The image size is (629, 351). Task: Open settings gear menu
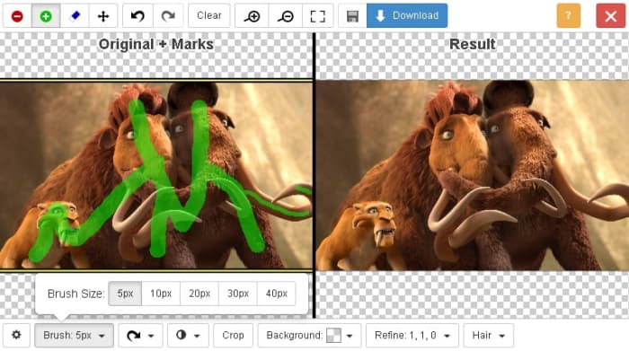pos(16,335)
